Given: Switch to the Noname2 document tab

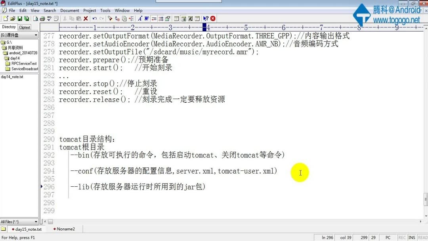Looking at the screenshot, I should tap(65, 229).
